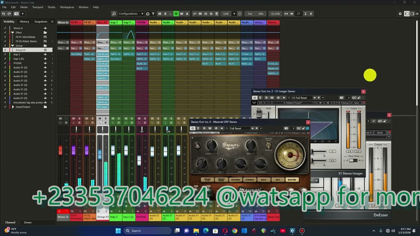Click the blue fader of Group 01 channel

tap(100, 154)
